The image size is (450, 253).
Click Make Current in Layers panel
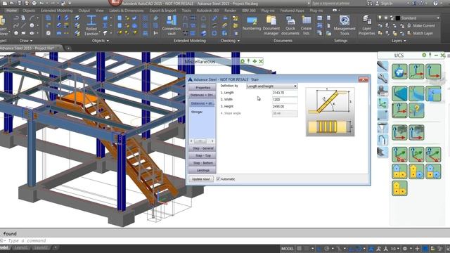point(420,25)
